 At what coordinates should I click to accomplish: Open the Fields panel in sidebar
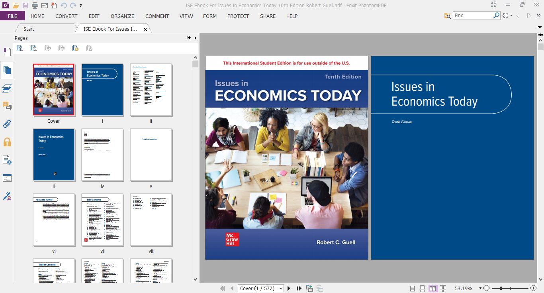7,178
